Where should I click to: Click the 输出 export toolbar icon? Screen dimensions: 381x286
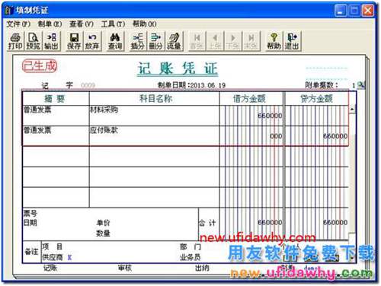52,41
